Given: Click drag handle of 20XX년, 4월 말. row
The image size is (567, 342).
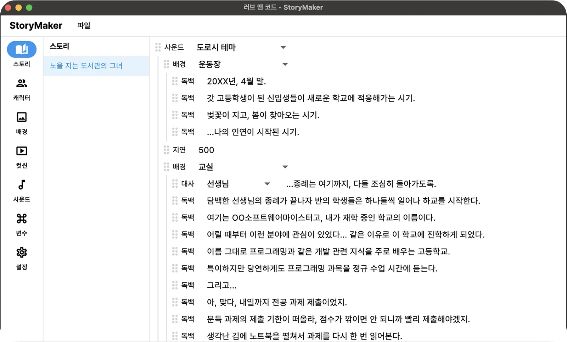Looking at the screenshot, I should tap(175, 81).
